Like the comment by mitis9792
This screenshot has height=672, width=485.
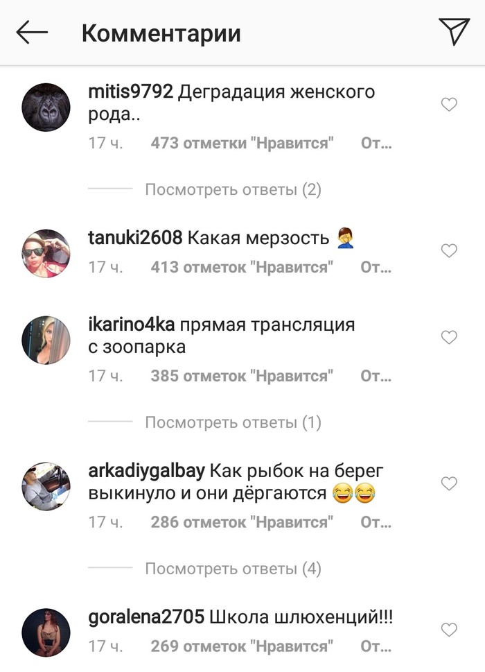pyautogui.click(x=449, y=104)
